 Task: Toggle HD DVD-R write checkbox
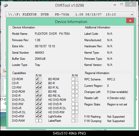[77, 104]
